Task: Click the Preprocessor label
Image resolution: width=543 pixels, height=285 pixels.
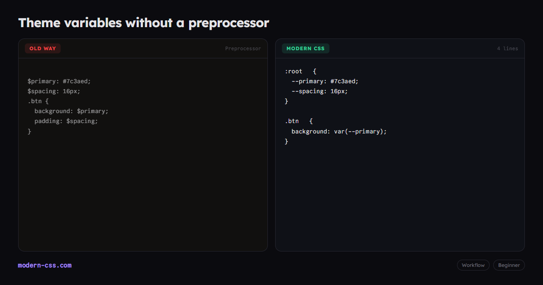Action: click(243, 48)
